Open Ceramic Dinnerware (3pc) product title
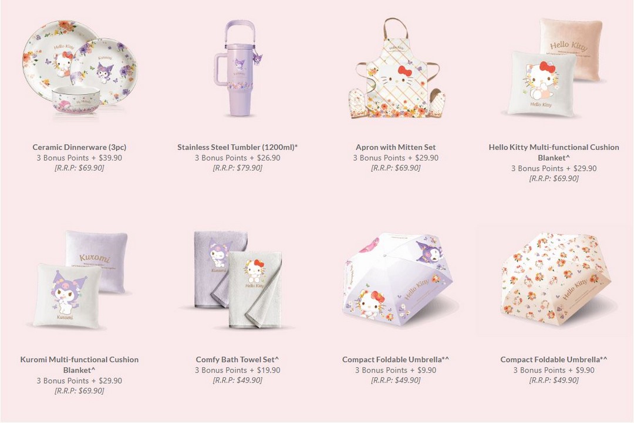 point(79,147)
